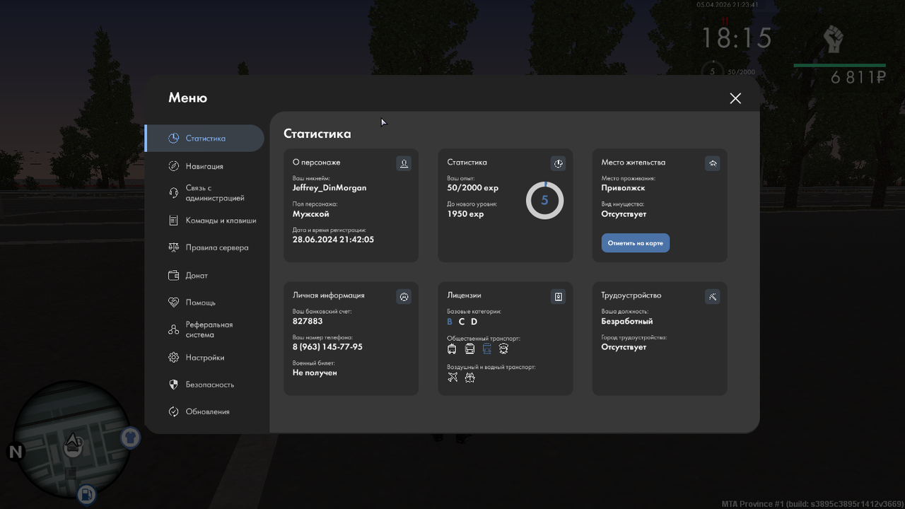Click the Лицензии card title
The width and height of the screenshot is (905, 509).
click(x=464, y=296)
